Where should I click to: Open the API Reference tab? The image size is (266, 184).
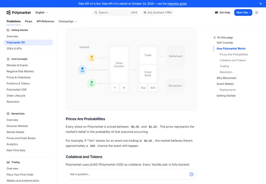point(45,21)
